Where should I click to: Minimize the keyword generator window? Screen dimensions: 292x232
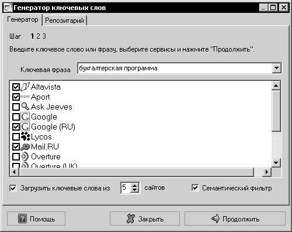(263, 8)
